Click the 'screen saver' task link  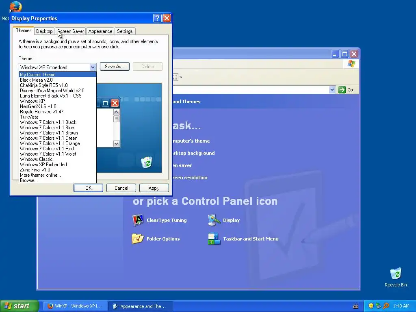click(x=182, y=165)
